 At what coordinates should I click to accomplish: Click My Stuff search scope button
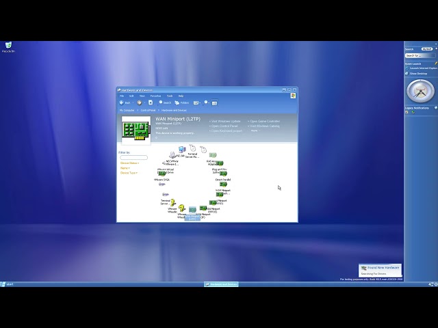click(427, 49)
